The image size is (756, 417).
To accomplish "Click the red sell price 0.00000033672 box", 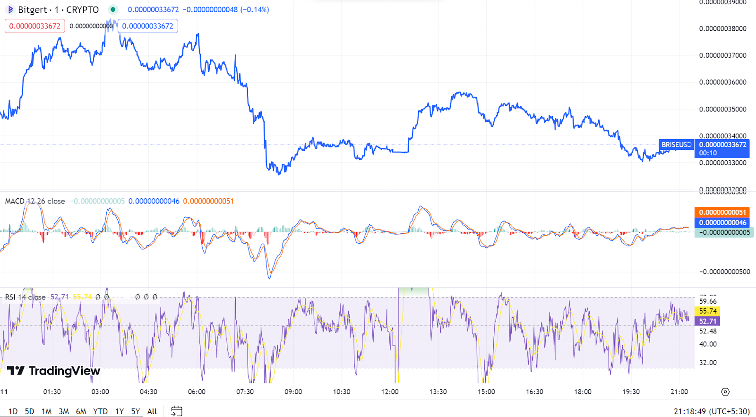I will 35,26.
